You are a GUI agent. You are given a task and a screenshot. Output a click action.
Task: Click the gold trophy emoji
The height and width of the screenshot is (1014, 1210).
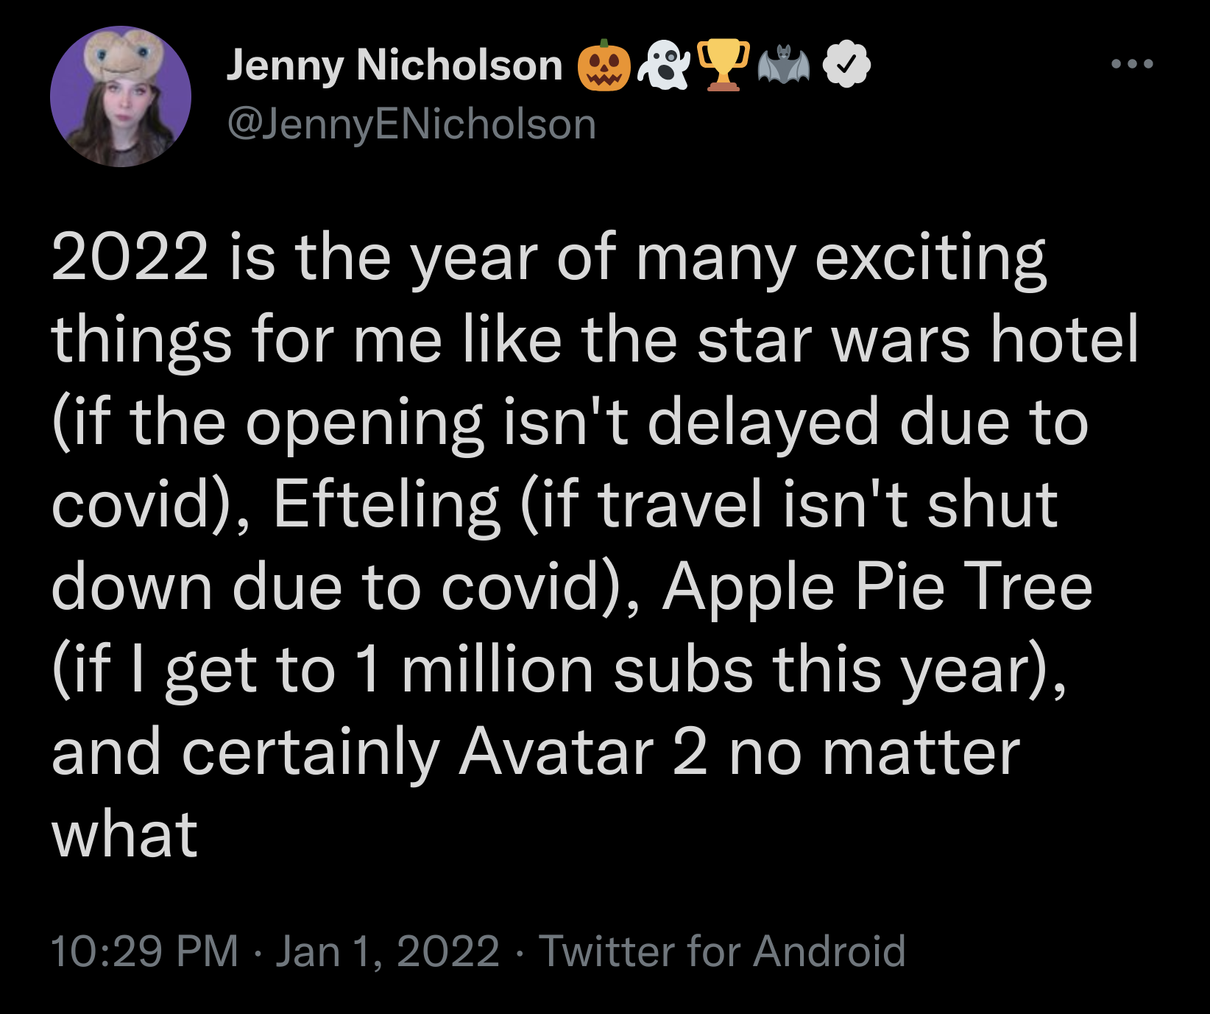[723, 66]
